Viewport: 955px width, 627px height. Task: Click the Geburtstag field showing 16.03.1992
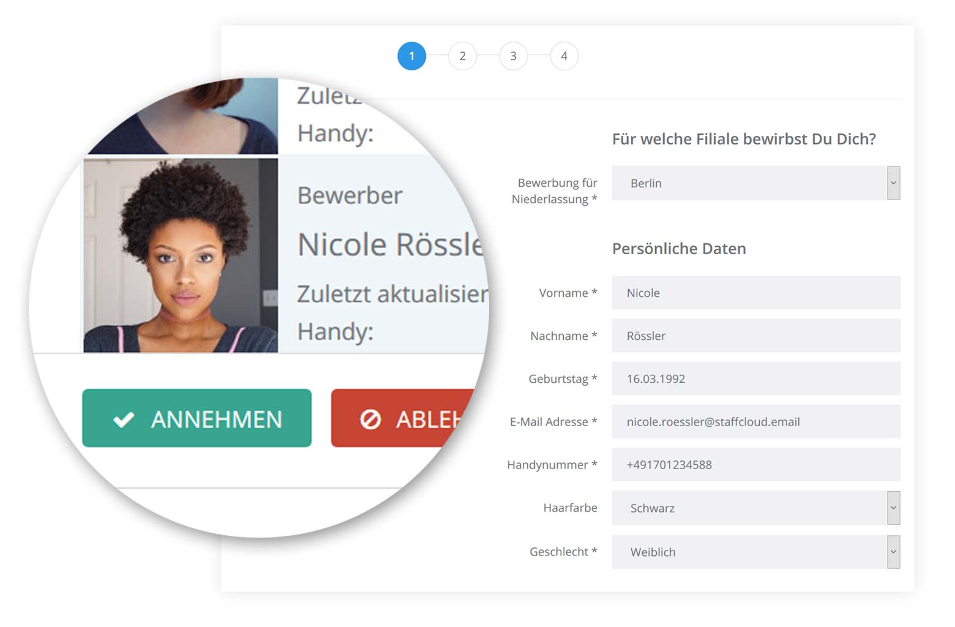tap(756, 378)
